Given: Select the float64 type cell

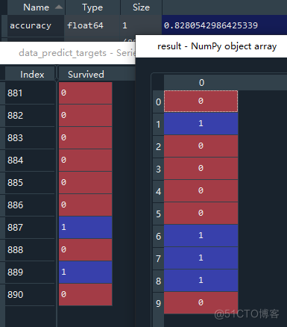Looking at the screenshot, I should tap(92, 25).
